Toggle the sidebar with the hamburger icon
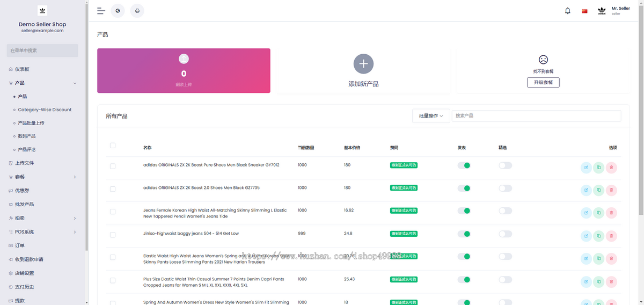The image size is (644, 305). (x=101, y=11)
